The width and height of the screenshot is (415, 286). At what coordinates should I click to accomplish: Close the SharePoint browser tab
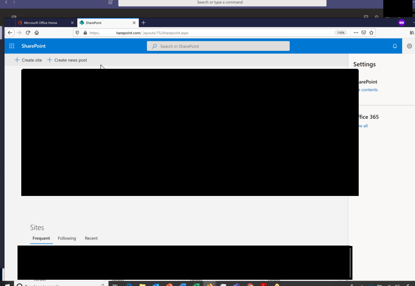(134, 23)
